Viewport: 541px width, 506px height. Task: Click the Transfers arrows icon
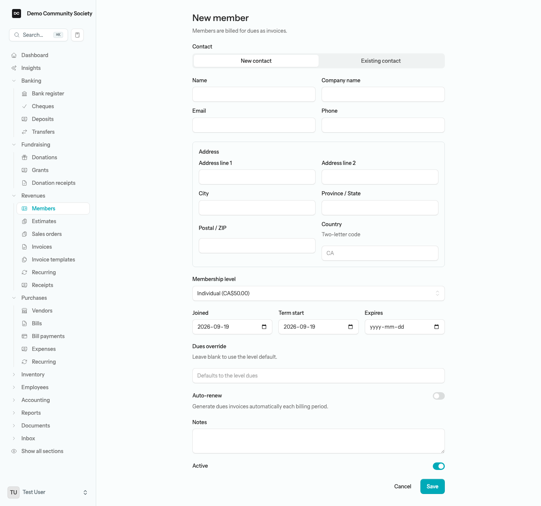[24, 132]
